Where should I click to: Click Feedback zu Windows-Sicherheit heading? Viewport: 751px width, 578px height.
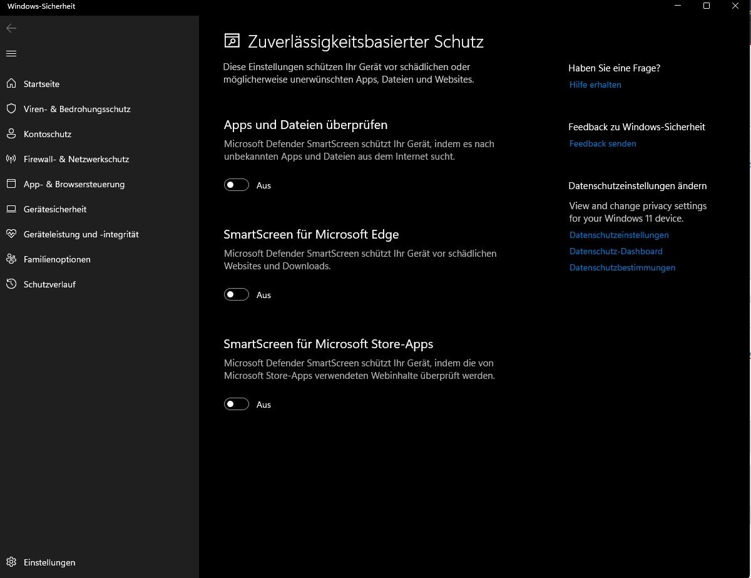pyautogui.click(x=636, y=126)
